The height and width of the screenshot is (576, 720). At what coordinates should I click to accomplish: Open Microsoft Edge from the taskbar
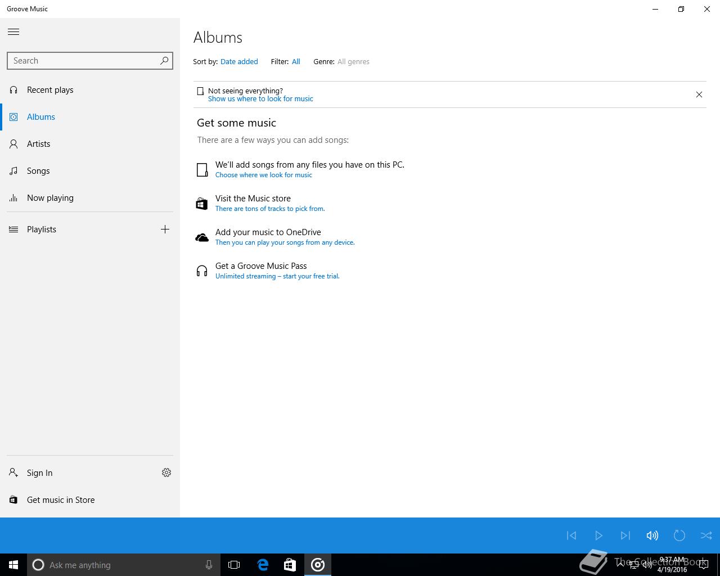[263, 565]
